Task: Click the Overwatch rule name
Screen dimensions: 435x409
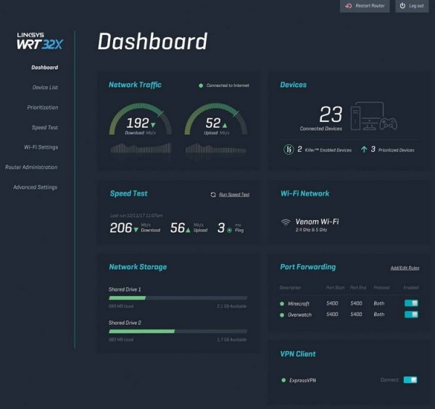Action: [x=299, y=315]
